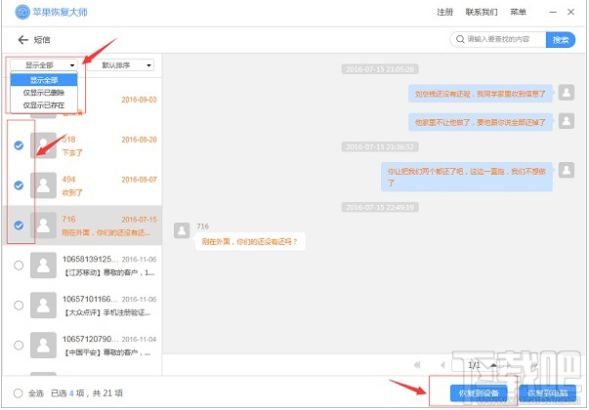Image resolution: width=589 pixels, height=410 pixels.
Task: Select the 中国平安 message row
Action: [82, 345]
